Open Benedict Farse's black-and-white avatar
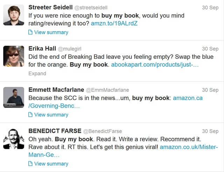Viewport: 224px width, 172px height. click(x=14, y=138)
